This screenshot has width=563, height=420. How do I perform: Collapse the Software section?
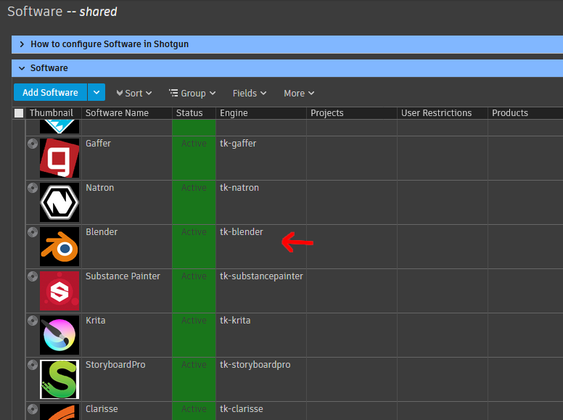22,68
